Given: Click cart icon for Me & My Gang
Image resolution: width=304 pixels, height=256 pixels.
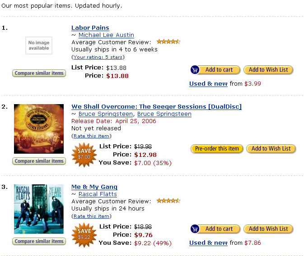Looking at the screenshot, I should (195, 229).
